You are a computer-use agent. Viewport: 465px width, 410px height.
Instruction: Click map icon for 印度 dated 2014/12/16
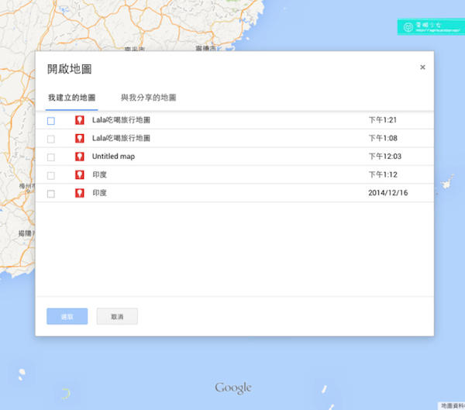pyautogui.click(x=79, y=193)
